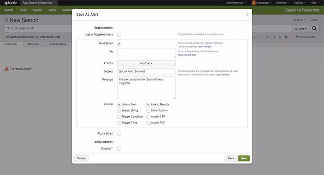The width and height of the screenshot is (324, 175).
Task: Click the Cancel button
Action: [81, 158]
